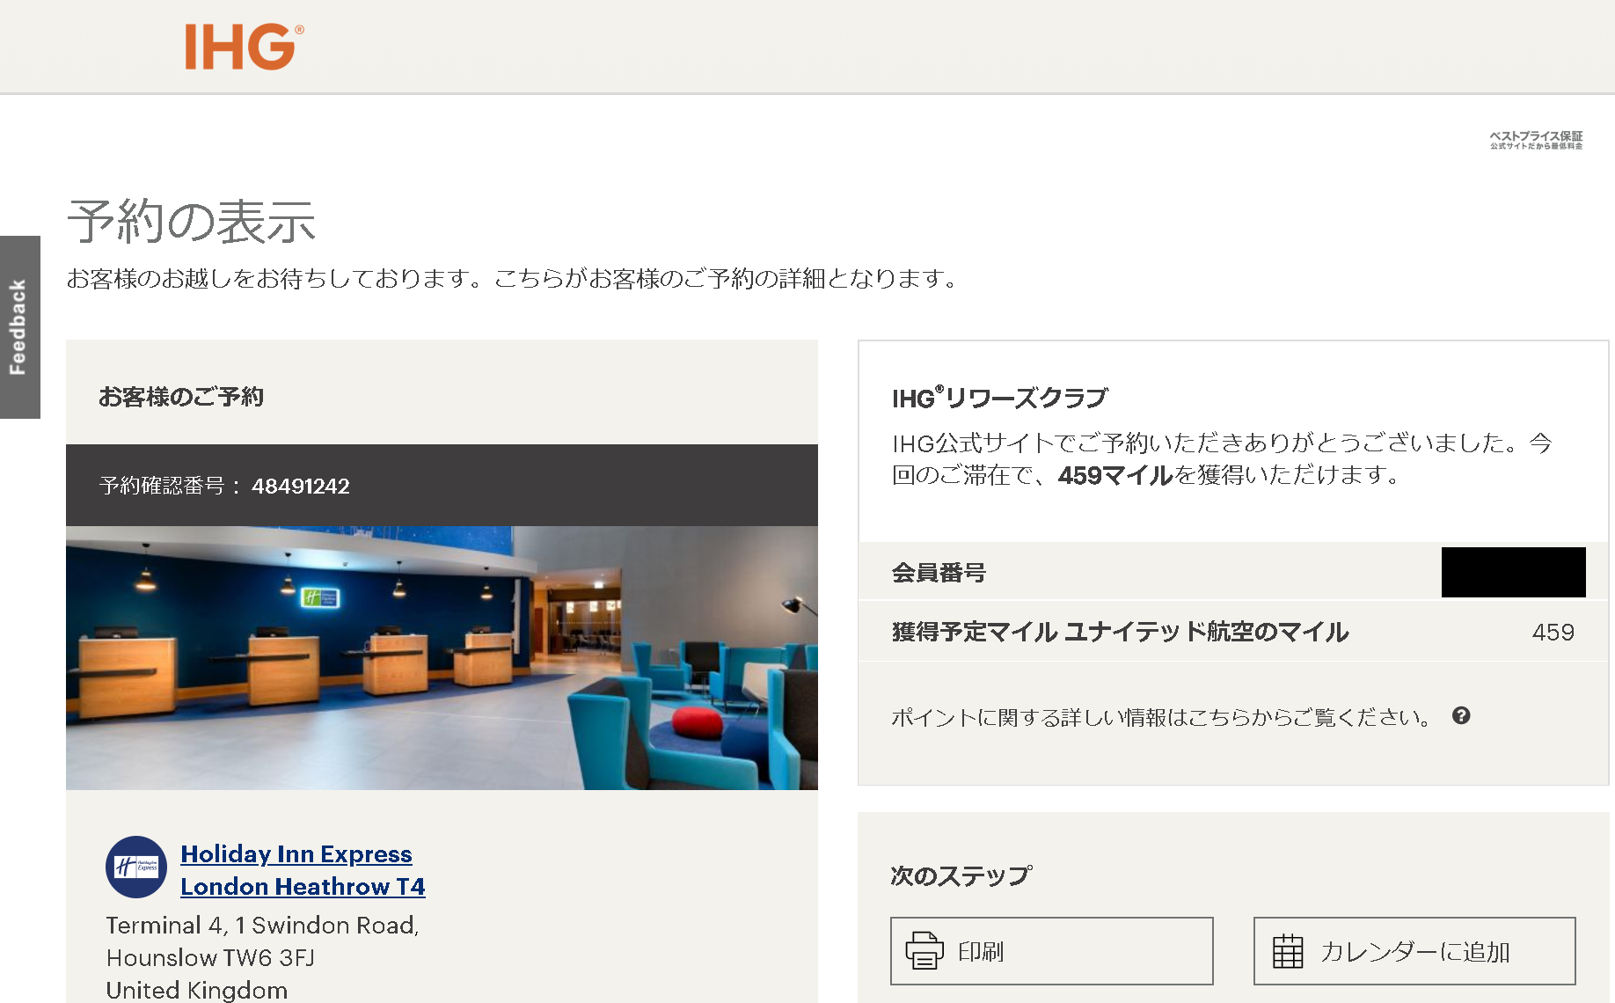
Task: Click the hotel lobby photo
Action: [442, 658]
